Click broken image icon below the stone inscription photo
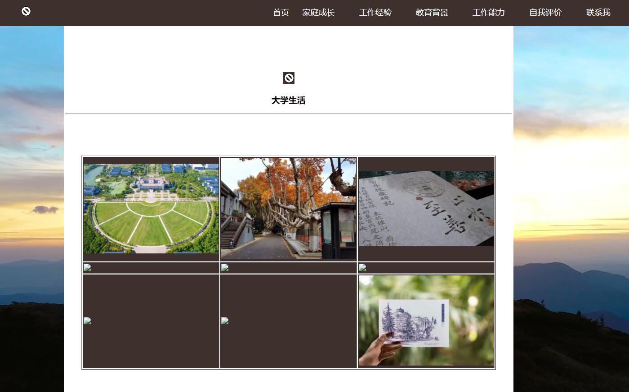Screen dimensions: 629x392 click(x=362, y=268)
